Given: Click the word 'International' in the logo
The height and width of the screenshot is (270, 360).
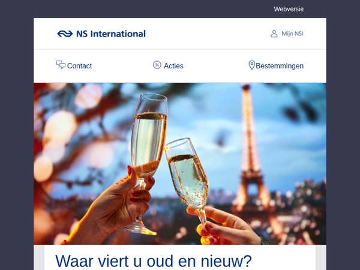Looking at the screenshot, I should (118, 34).
